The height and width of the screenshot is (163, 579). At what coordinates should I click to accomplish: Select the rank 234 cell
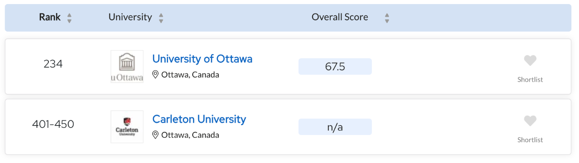53,64
